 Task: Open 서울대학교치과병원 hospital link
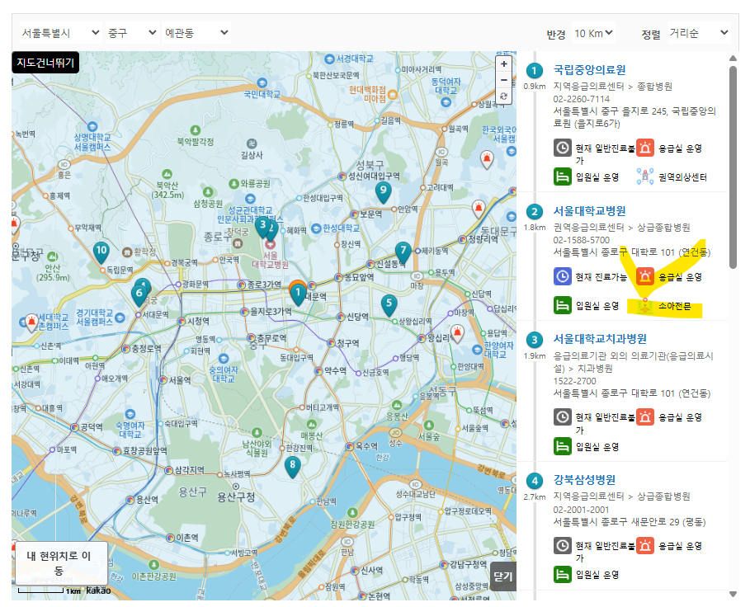[600, 339]
